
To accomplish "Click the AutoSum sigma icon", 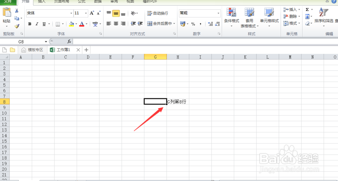I will coord(307,9).
